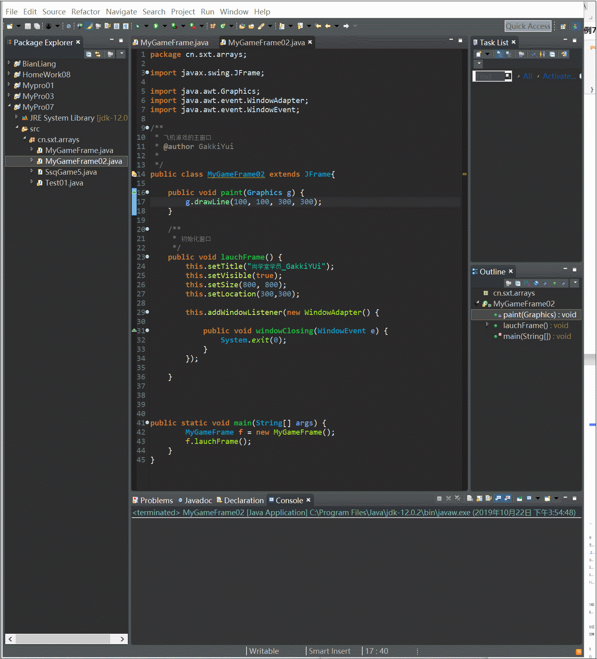Click the Save All toolbar icon

37,26
